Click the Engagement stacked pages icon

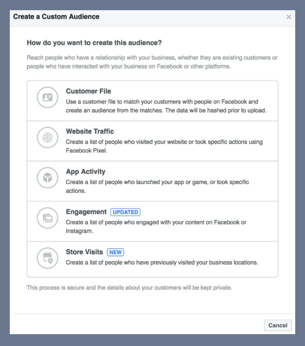tap(47, 218)
